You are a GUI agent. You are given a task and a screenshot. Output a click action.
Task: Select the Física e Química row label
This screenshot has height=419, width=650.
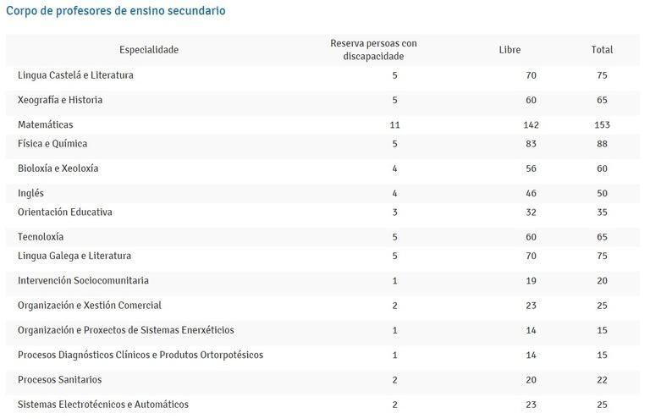pos(52,144)
